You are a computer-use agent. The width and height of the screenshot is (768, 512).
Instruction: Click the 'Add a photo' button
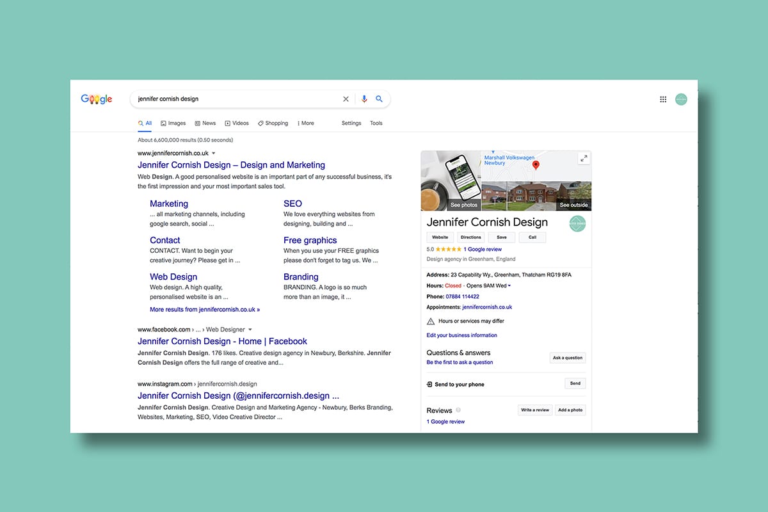pyautogui.click(x=570, y=410)
